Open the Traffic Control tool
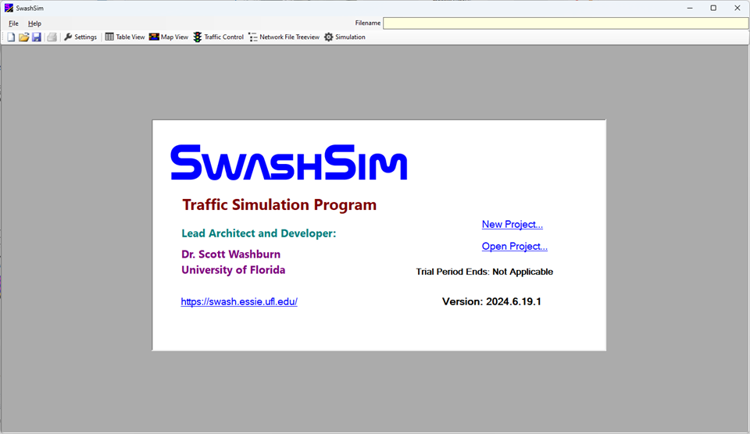Viewport: 750px width, 434px height. coord(219,37)
